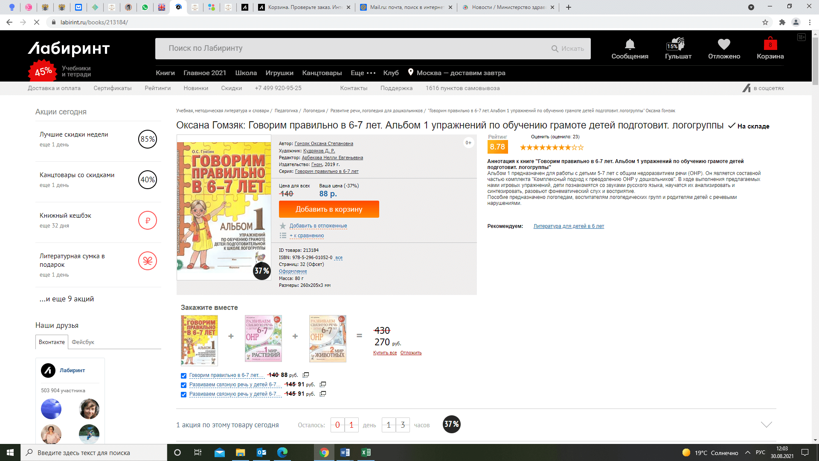The width and height of the screenshot is (819, 461).
Task: Open Excel from the Windows taskbar
Action: tap(366, 452)
